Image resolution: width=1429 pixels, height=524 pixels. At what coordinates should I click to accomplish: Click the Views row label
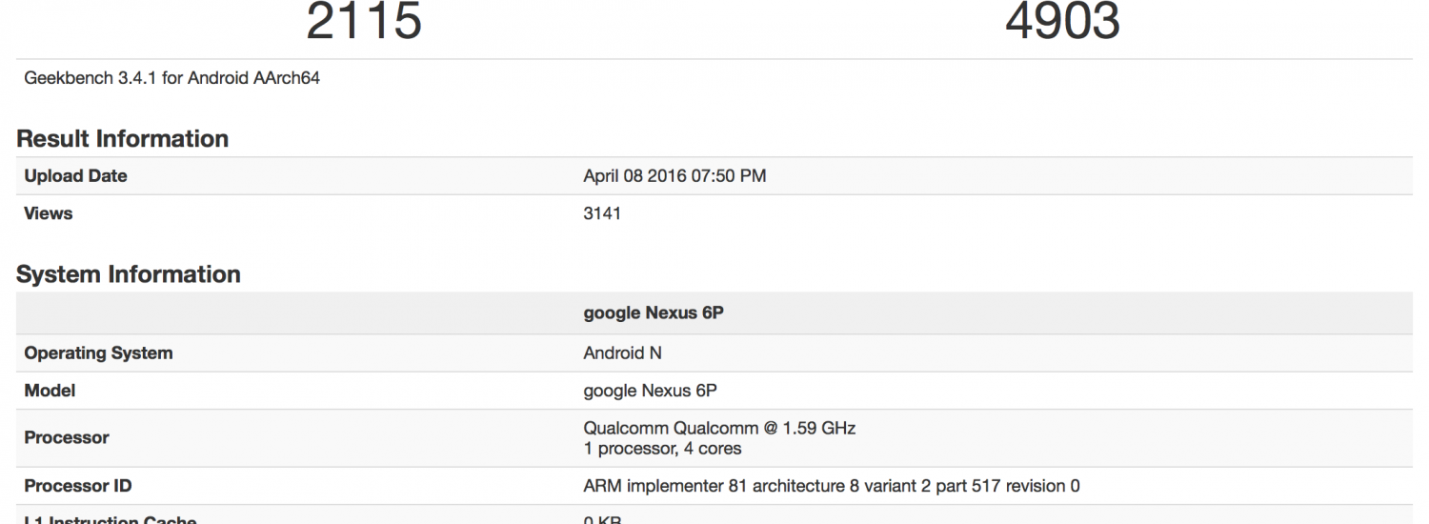click(x=49, y=213)
